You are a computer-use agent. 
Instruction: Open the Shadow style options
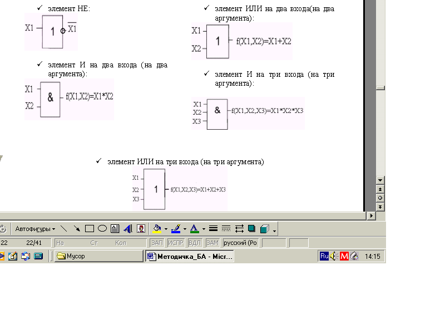(x=252, y=229)
